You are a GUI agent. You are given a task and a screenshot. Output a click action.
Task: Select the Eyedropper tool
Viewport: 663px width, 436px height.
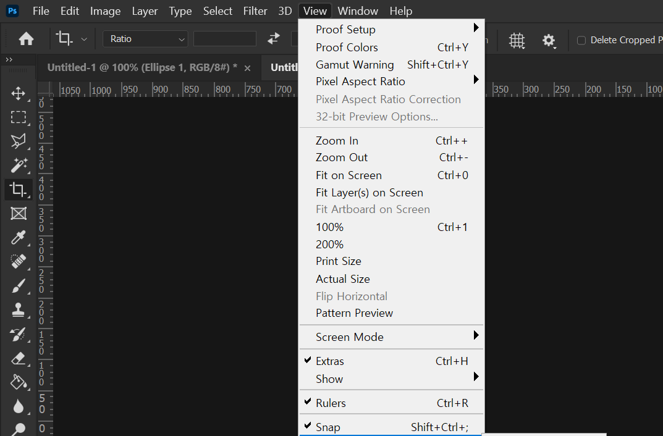(x=18, y=237)
